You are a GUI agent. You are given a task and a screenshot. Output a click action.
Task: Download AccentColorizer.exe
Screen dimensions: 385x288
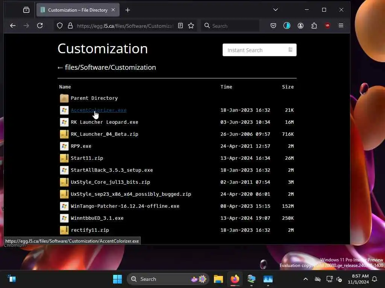click(x=99, y=110)
